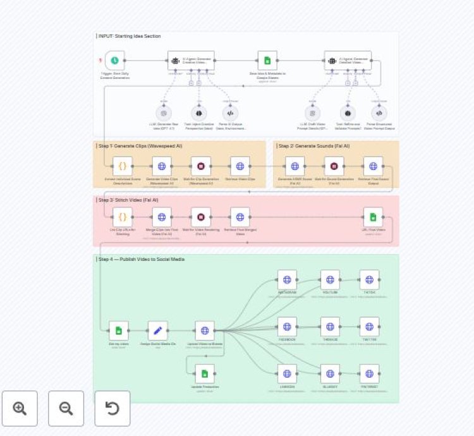Screen dimensions: 474x436
Task: Reset the canvas zoom level
Action: tap(112, 408)
